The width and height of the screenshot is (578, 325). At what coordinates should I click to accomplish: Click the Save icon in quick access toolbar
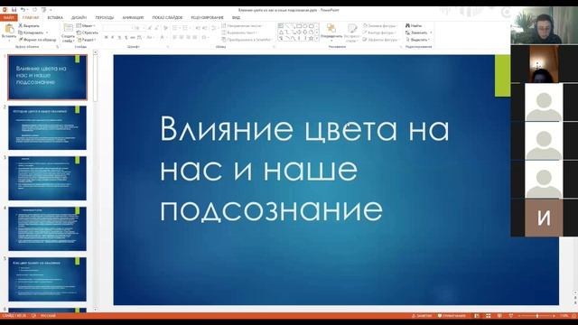tap(14, 10)
